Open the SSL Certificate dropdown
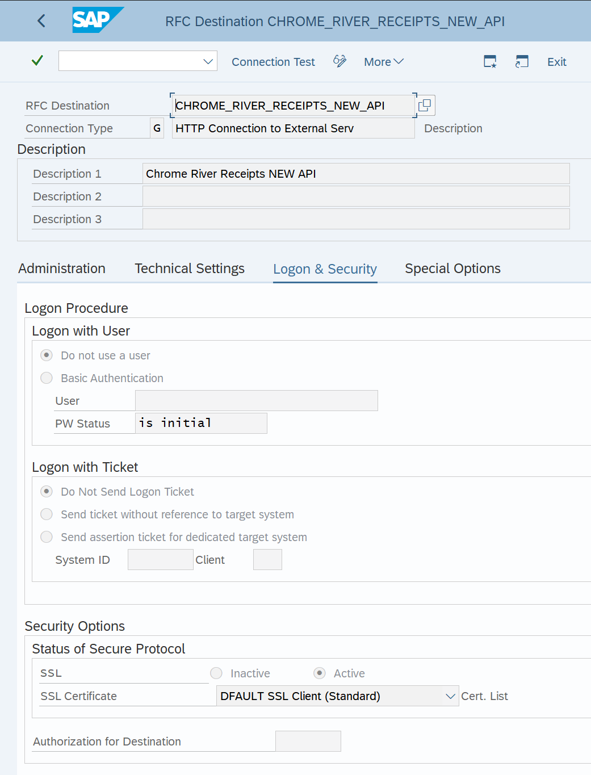 [x=450, y=696]
